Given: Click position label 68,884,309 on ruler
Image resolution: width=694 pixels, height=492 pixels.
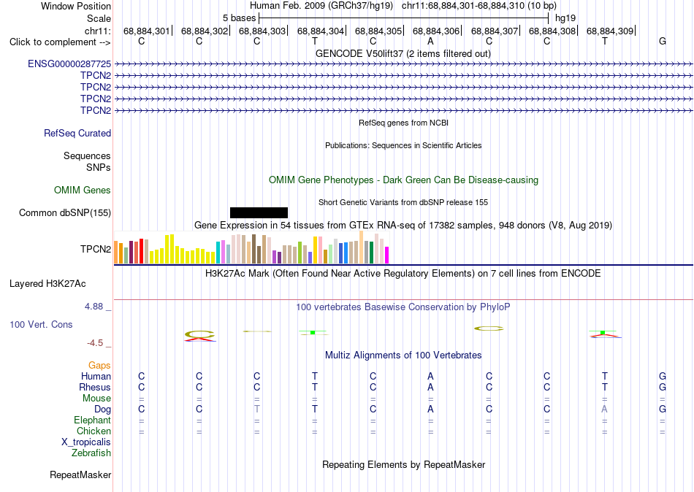Looking at the screenshot, I should [610, 31].
